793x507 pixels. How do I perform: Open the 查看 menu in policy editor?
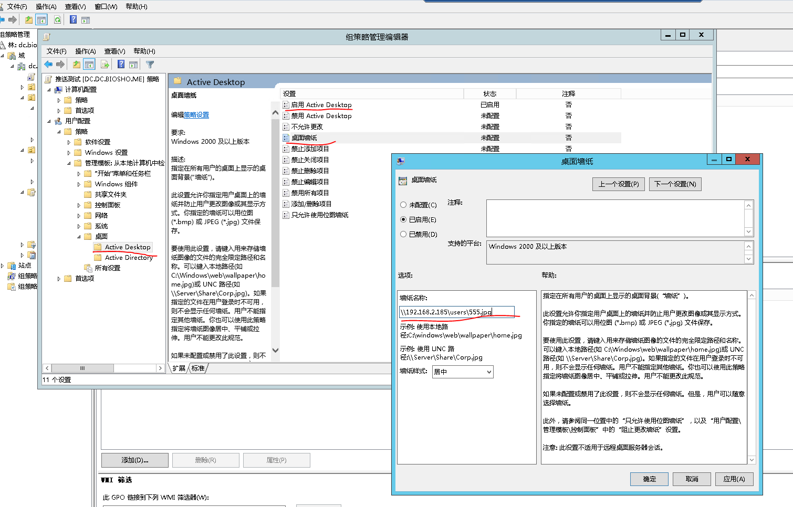click(x=114, y=51)
